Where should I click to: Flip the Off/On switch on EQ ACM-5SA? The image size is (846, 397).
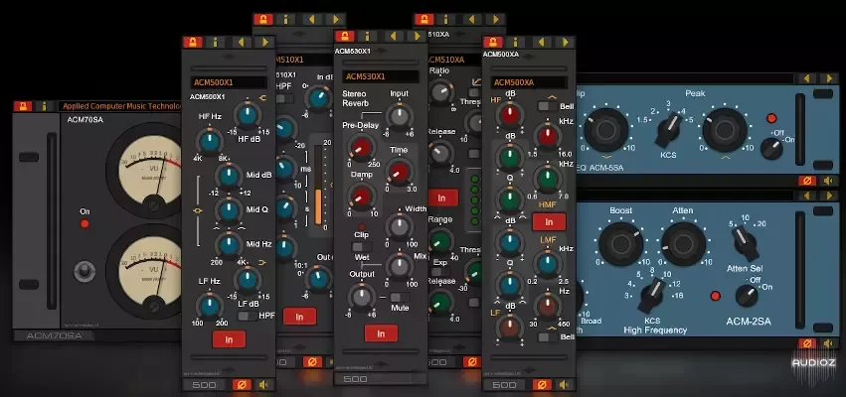pos(771,148)
